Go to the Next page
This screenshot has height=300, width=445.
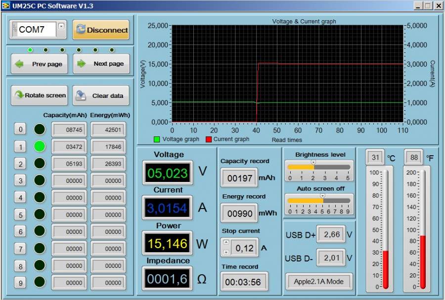click(101, 64)
